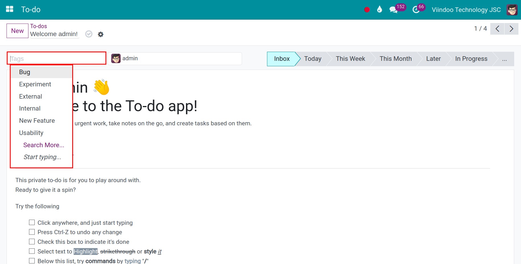Click the highlighted 'Highlight' text sample

[x=85, y=251]
